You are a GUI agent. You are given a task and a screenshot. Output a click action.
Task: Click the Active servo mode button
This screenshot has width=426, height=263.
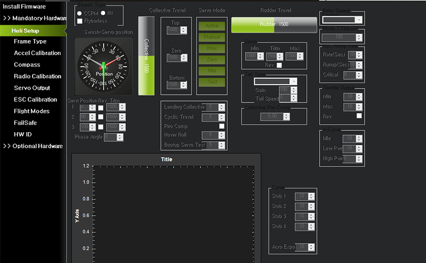pos(212,26)
